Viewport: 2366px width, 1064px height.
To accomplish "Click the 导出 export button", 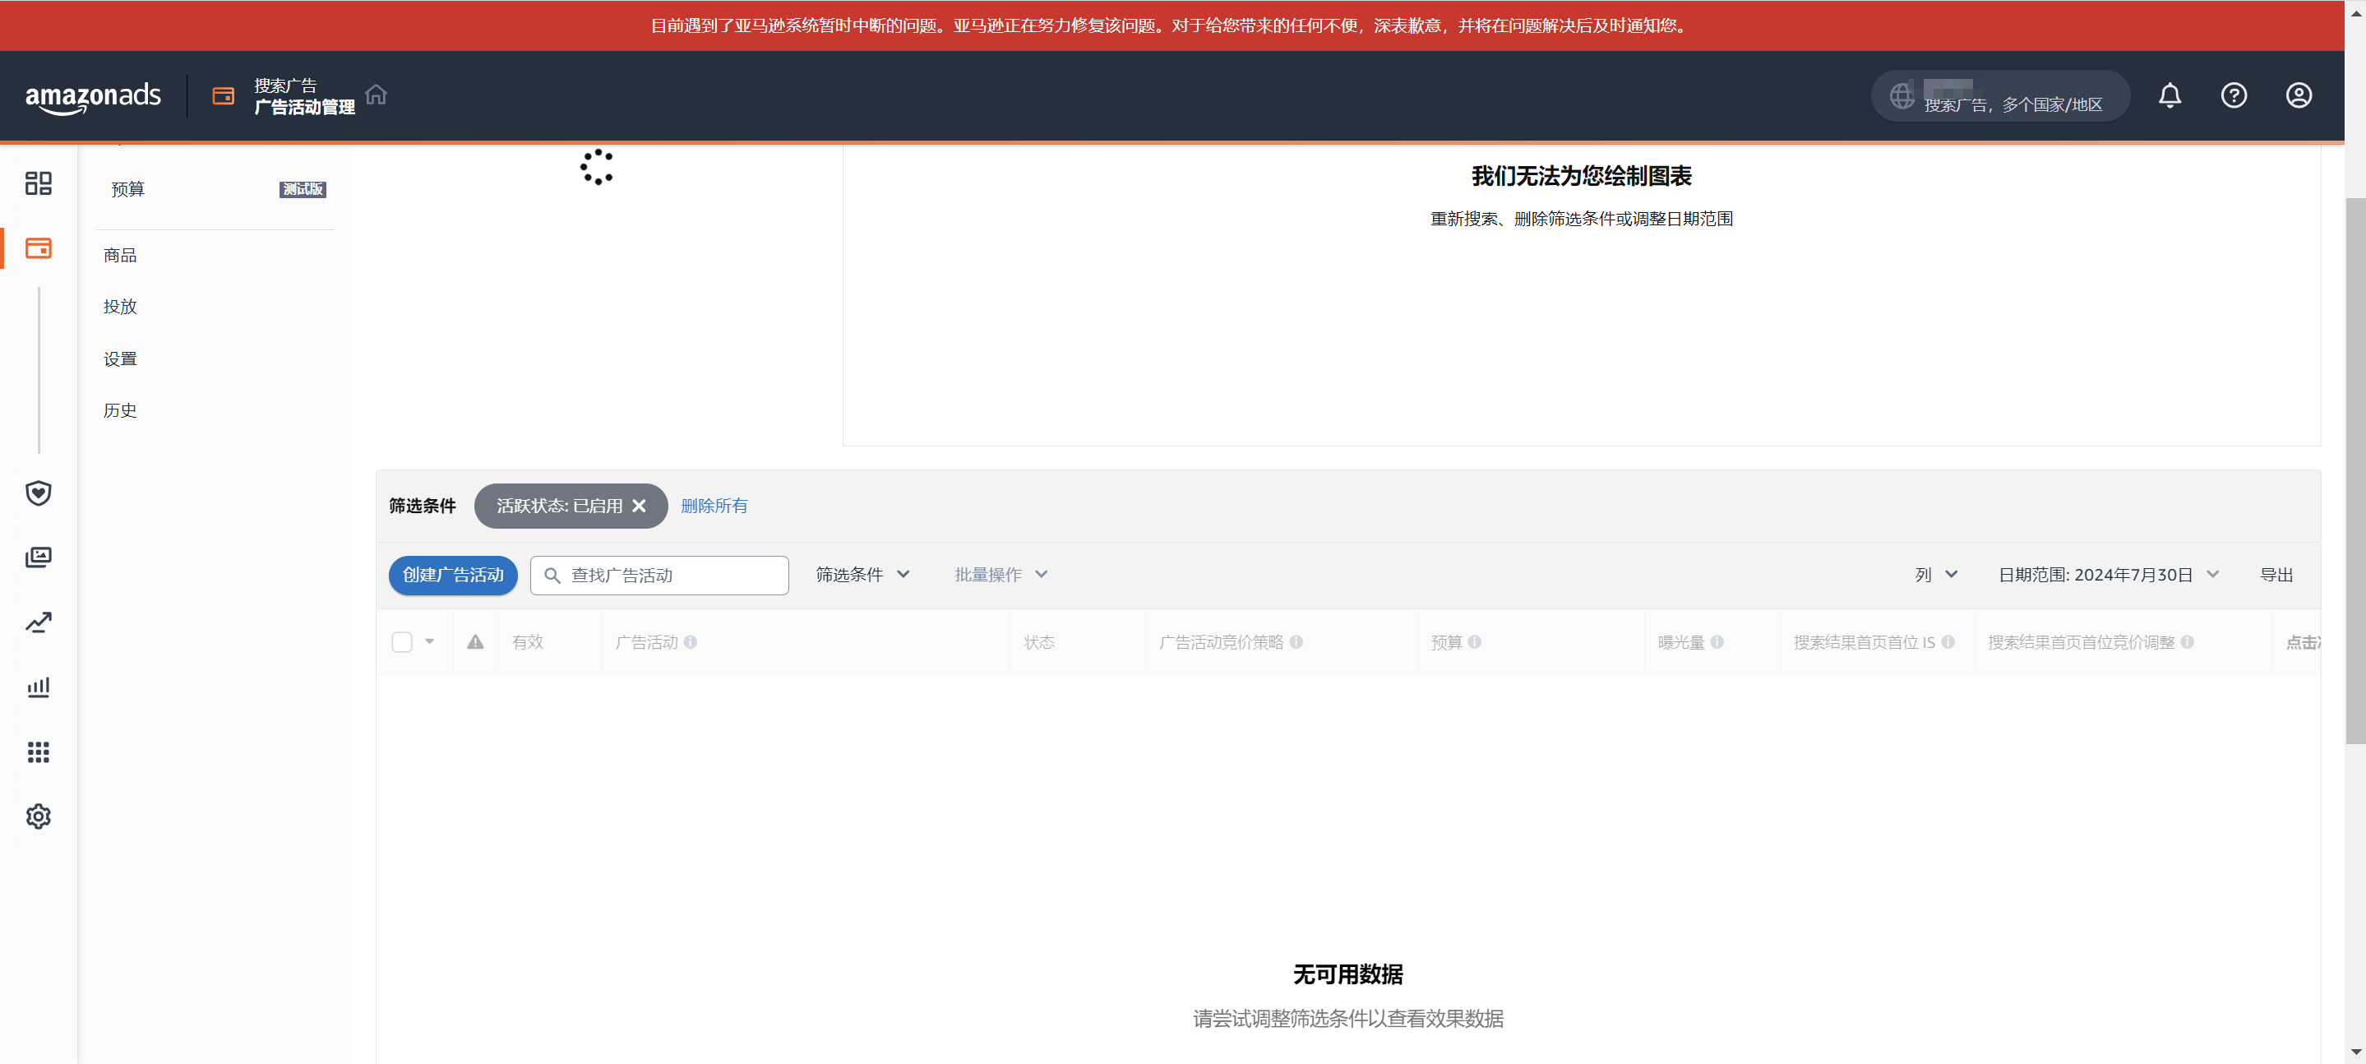I will point(2276,576).
